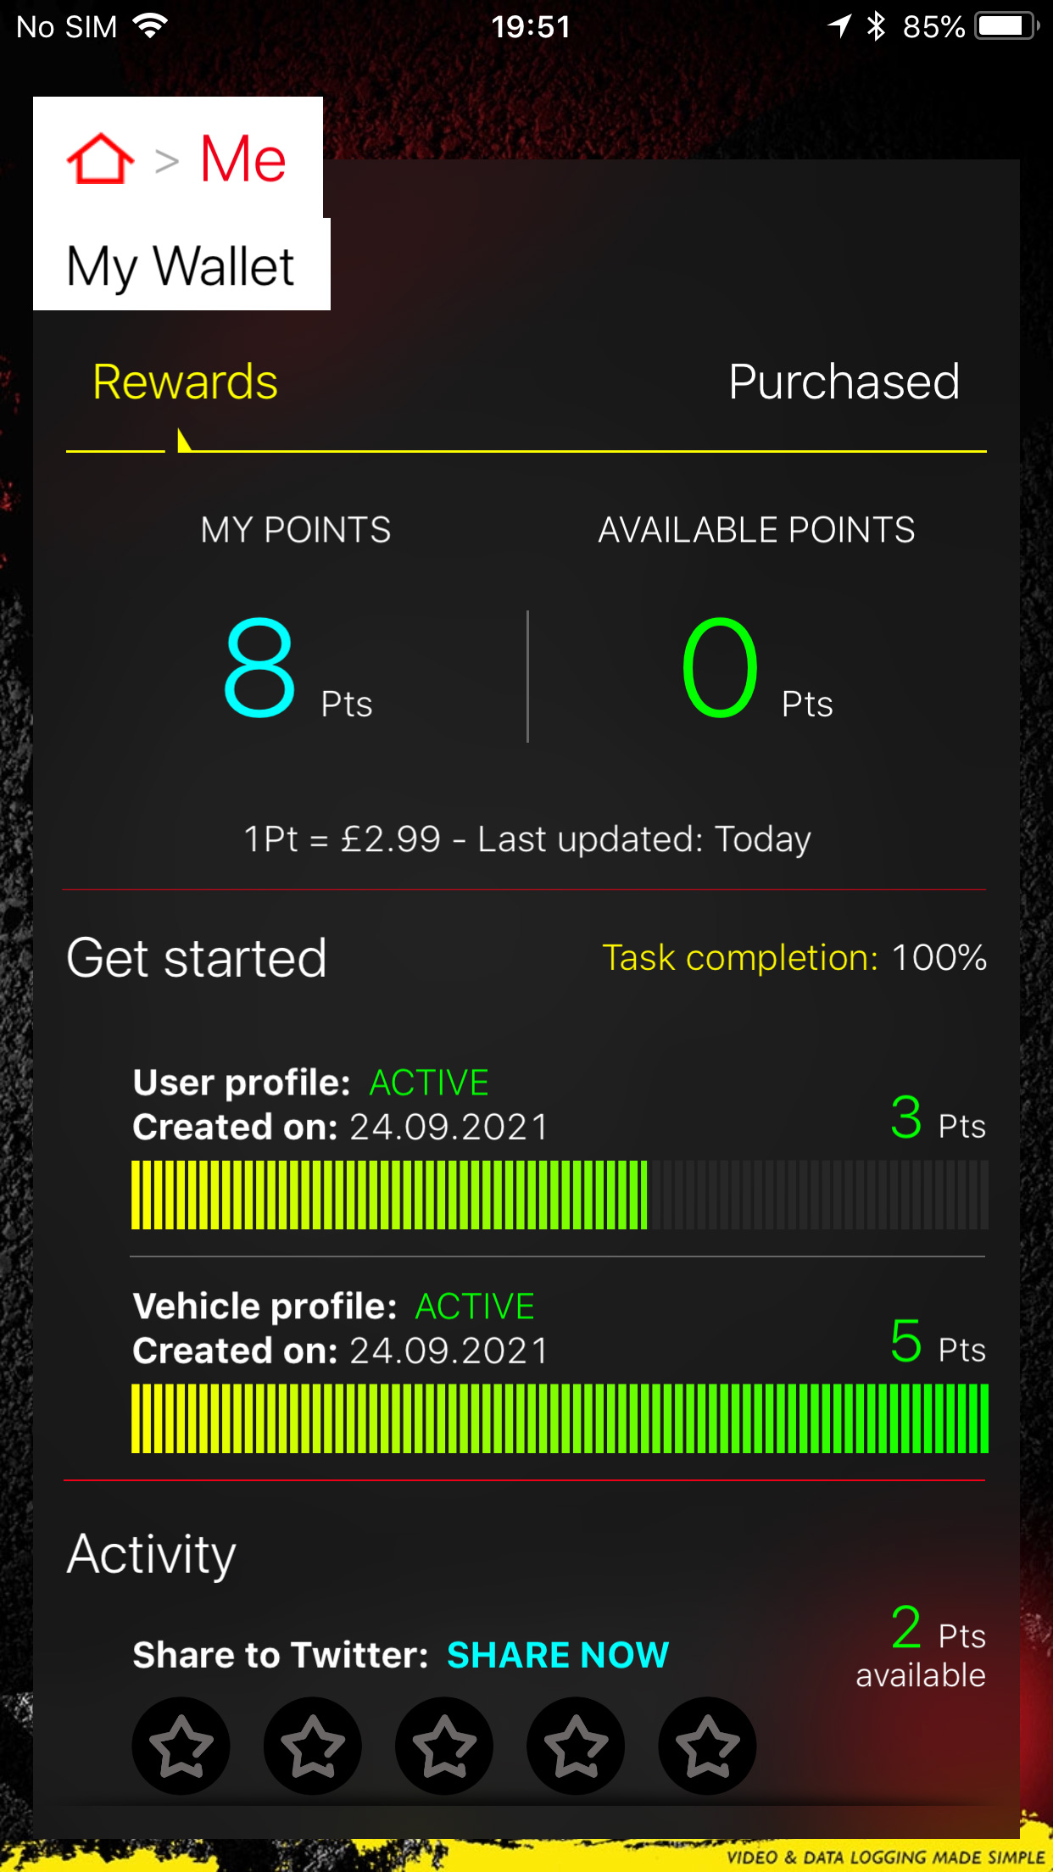Go back to Me breadcrumb
Screen dimensions: 1053x1872
point(243,159)
